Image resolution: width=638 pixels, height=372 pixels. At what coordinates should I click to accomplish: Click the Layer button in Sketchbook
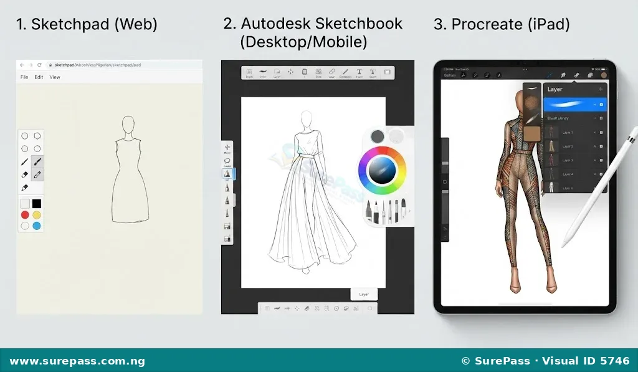(364, 294)
